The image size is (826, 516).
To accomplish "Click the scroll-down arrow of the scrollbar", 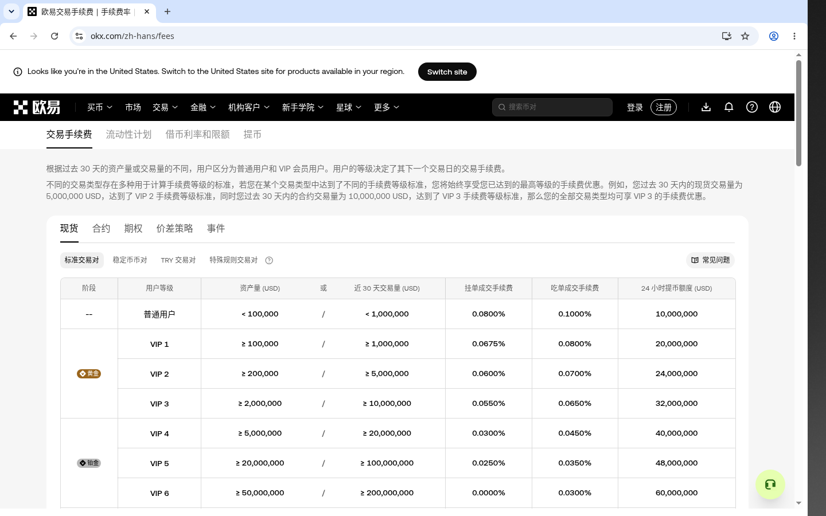I will coord(798,503).
